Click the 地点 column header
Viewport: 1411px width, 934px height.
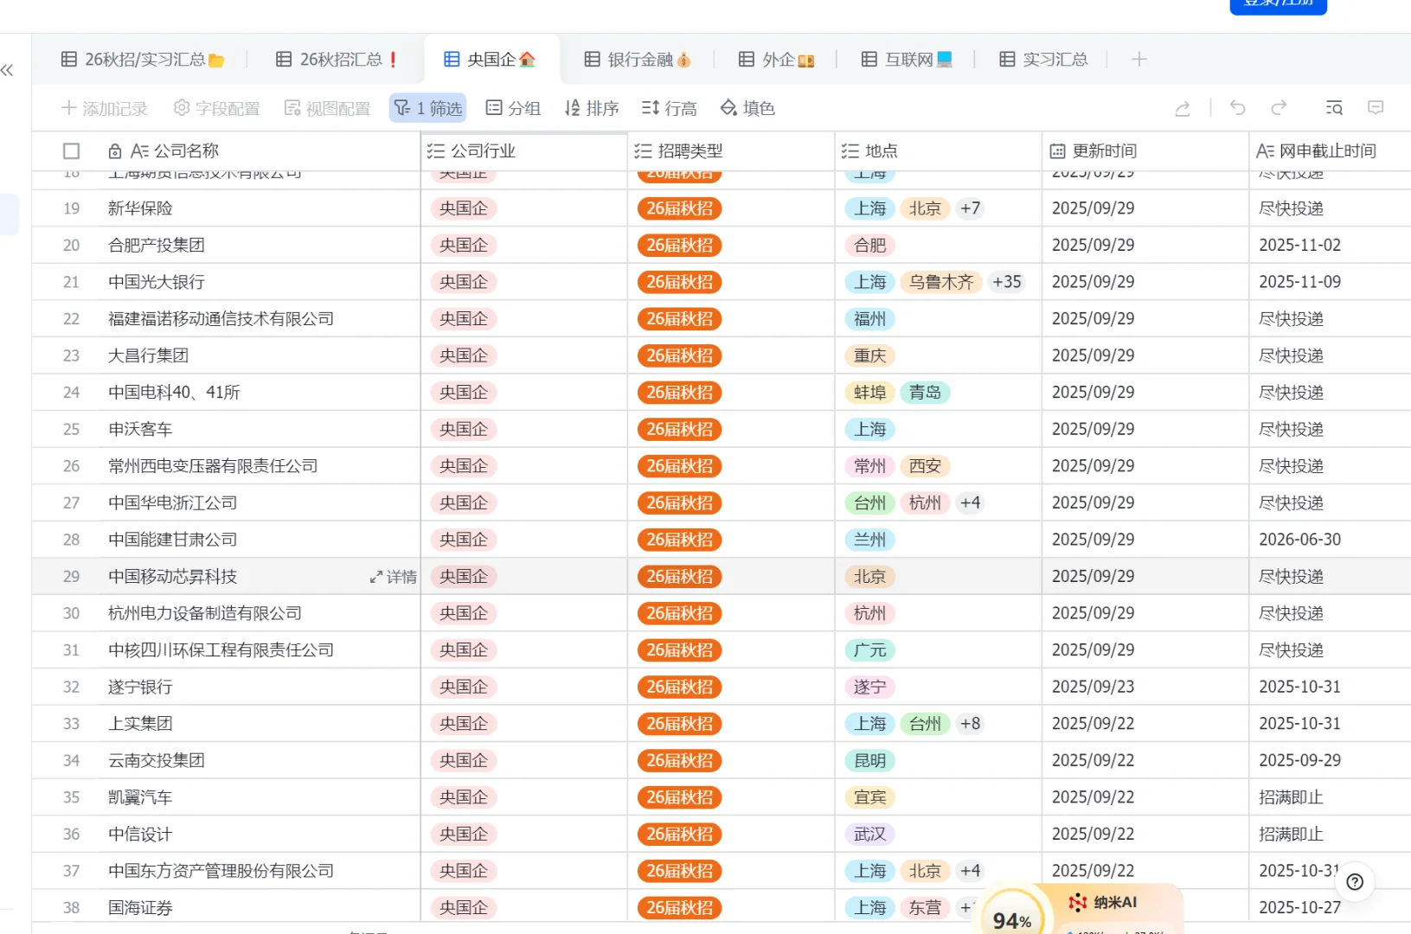click(939, 151)
